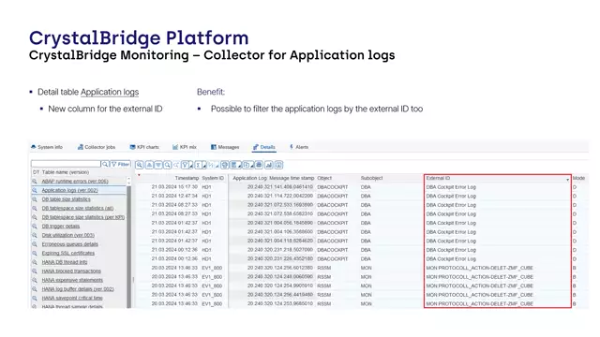This screenshot has height=337, width=600.
Task: Switch to the KPI mix tab
Action: pos(185,147)
